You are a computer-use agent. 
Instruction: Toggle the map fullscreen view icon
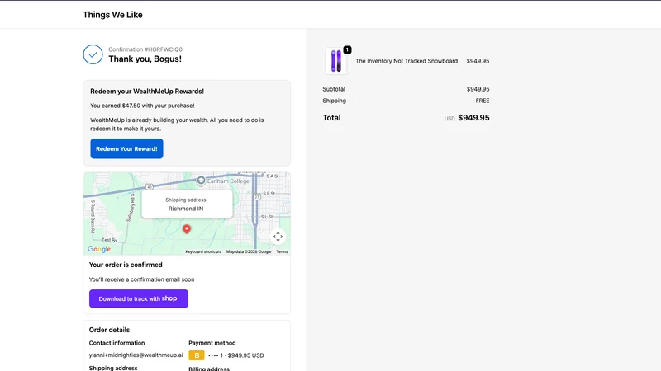coord(278,237)
